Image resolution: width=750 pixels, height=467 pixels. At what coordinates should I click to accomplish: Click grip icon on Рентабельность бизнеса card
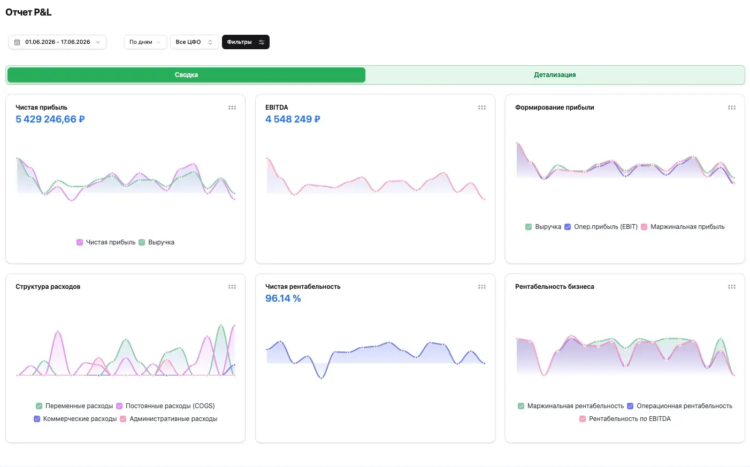732,287
